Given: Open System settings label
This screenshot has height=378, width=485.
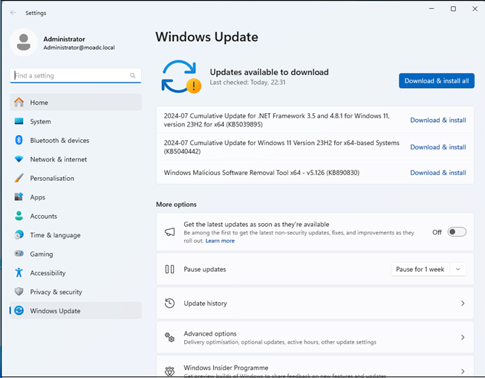Looking at the screenshot, I should coord(41,121).
